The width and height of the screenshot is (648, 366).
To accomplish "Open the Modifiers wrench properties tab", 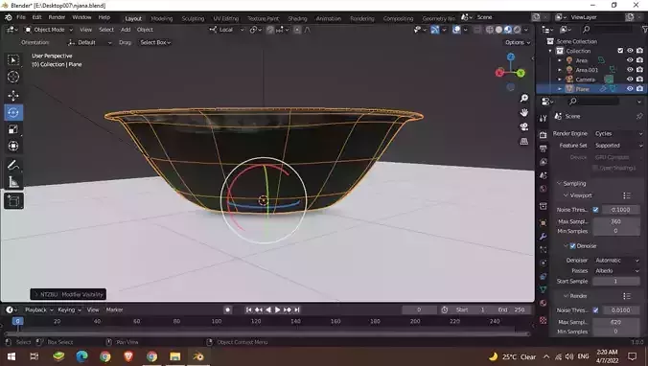I will pos(543,237).
